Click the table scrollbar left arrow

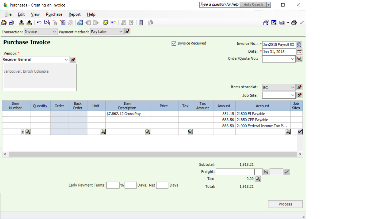pos(5,154)
